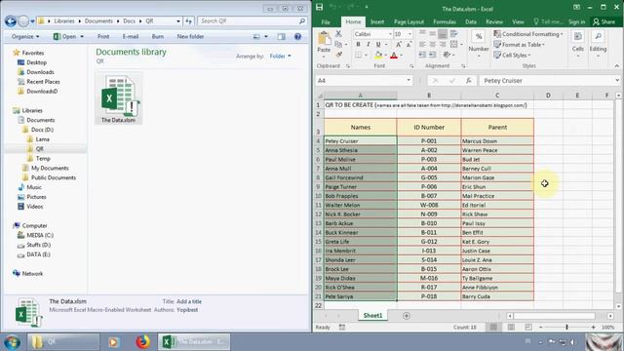Click the Name Box showing A4
This screenshot has width=624, height=351.
[x=364, y=80]
